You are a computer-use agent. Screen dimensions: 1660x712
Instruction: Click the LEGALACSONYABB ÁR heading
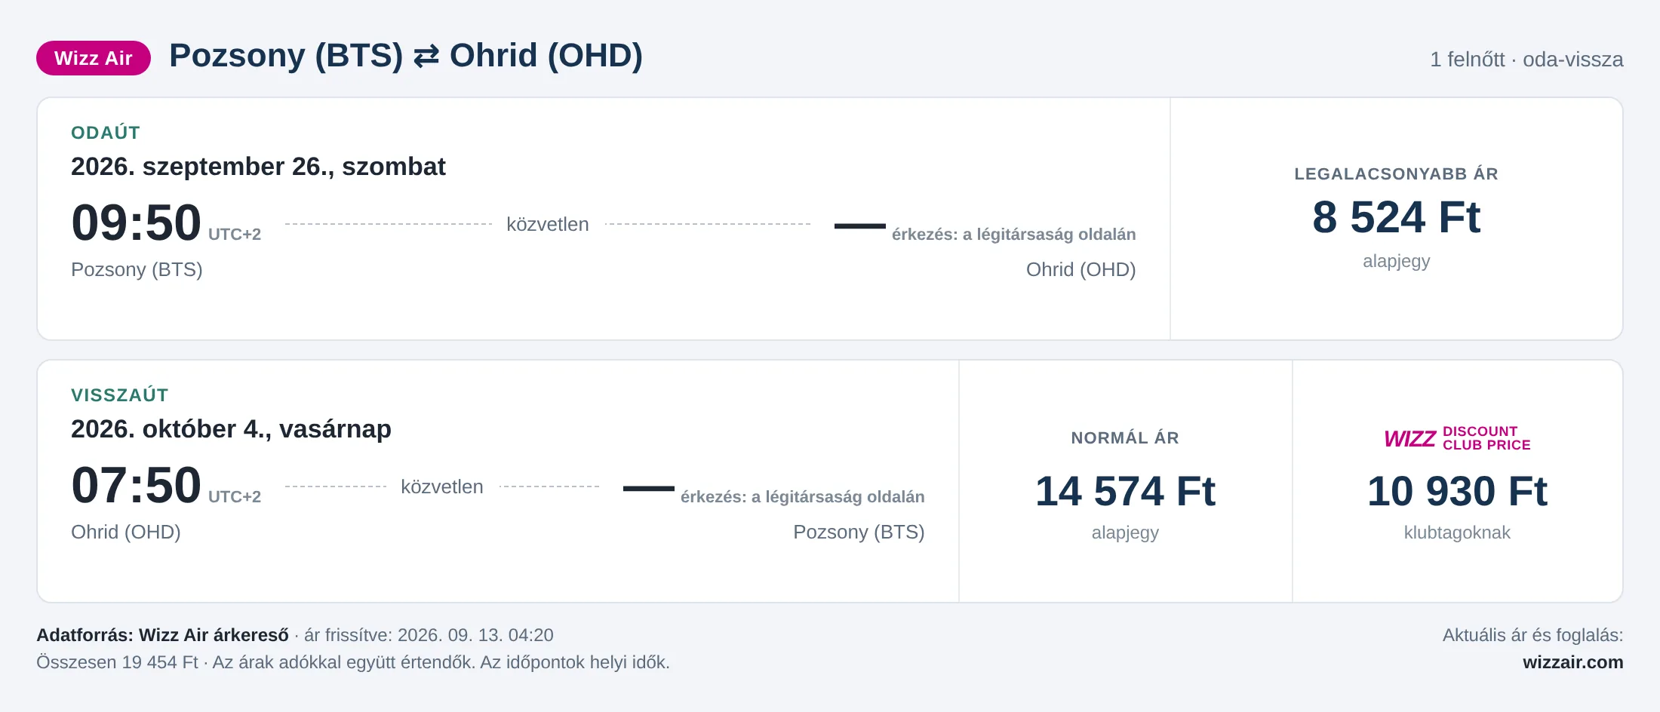click(x=1397, y=174)
